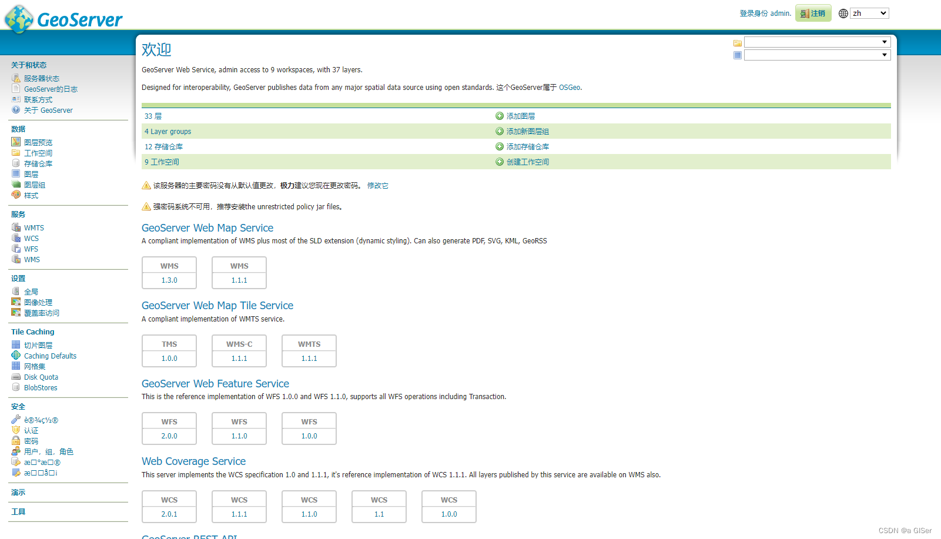
Task: Click the GeoServer的日志 document icon
Action: (x=16, y=89)
